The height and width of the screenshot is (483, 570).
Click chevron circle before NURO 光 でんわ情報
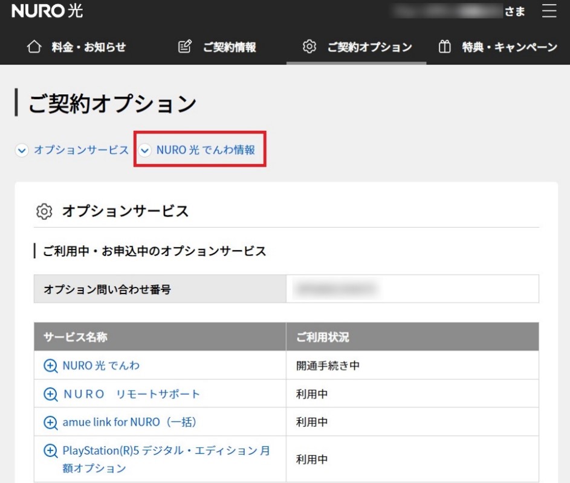(144, 150)
